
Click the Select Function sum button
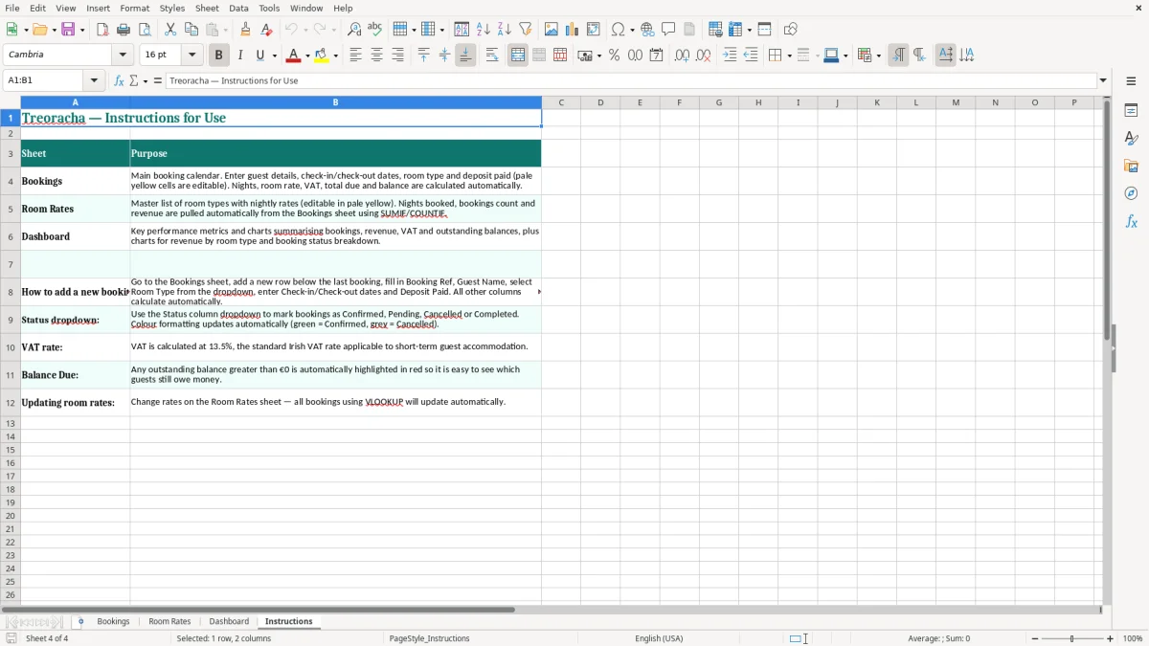coord(133,80)
